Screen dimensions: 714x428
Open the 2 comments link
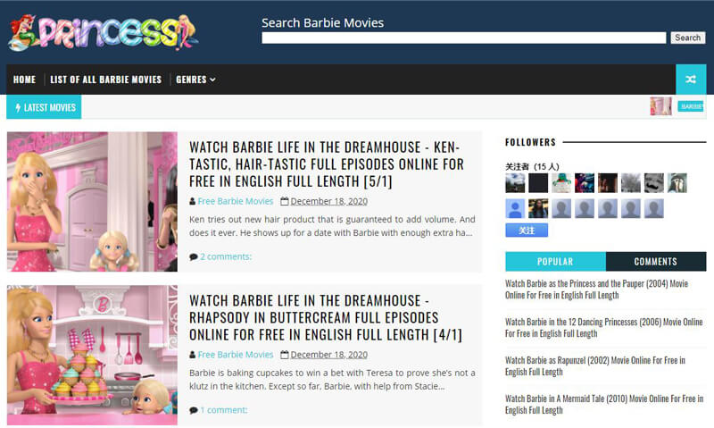[x=226, y=256]
